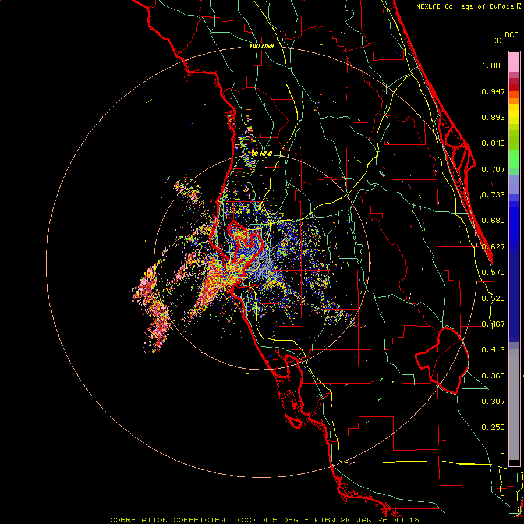Select the 0.947 scale value
The height and width of the screenshot is (524, 524).
[x=493, y=91]
